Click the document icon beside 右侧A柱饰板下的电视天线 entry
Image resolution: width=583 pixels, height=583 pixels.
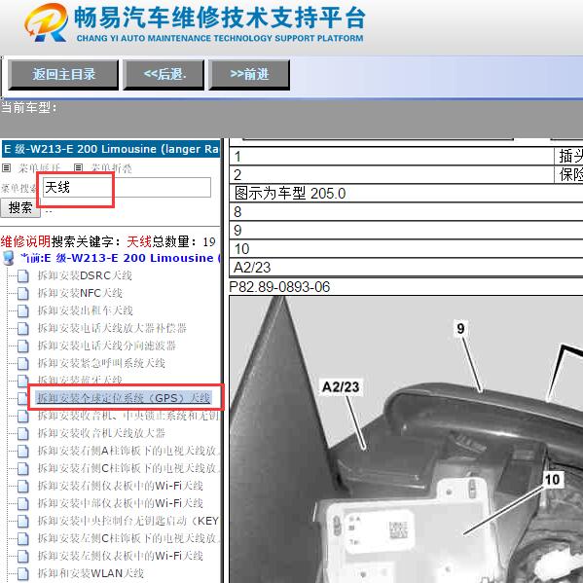click(23, 451)
